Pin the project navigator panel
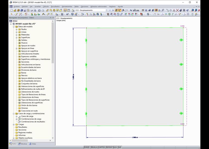 tap(51, 18)
